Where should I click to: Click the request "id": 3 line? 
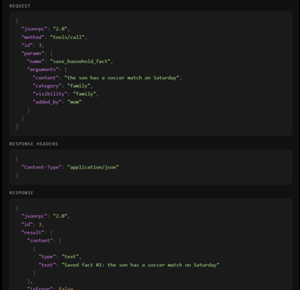[x=32, y=45]
